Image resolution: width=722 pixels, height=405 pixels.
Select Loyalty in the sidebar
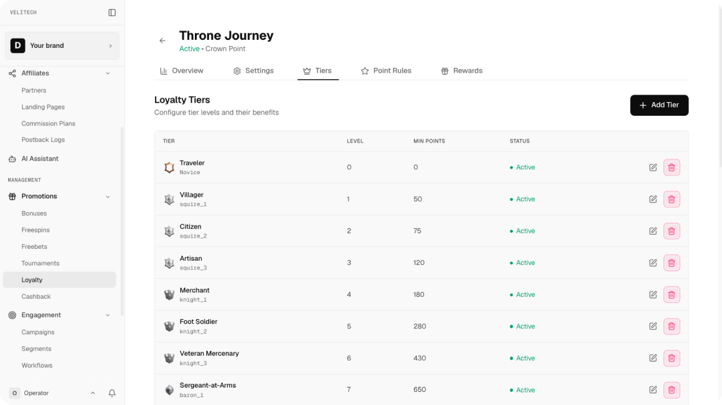coord(59,280)
